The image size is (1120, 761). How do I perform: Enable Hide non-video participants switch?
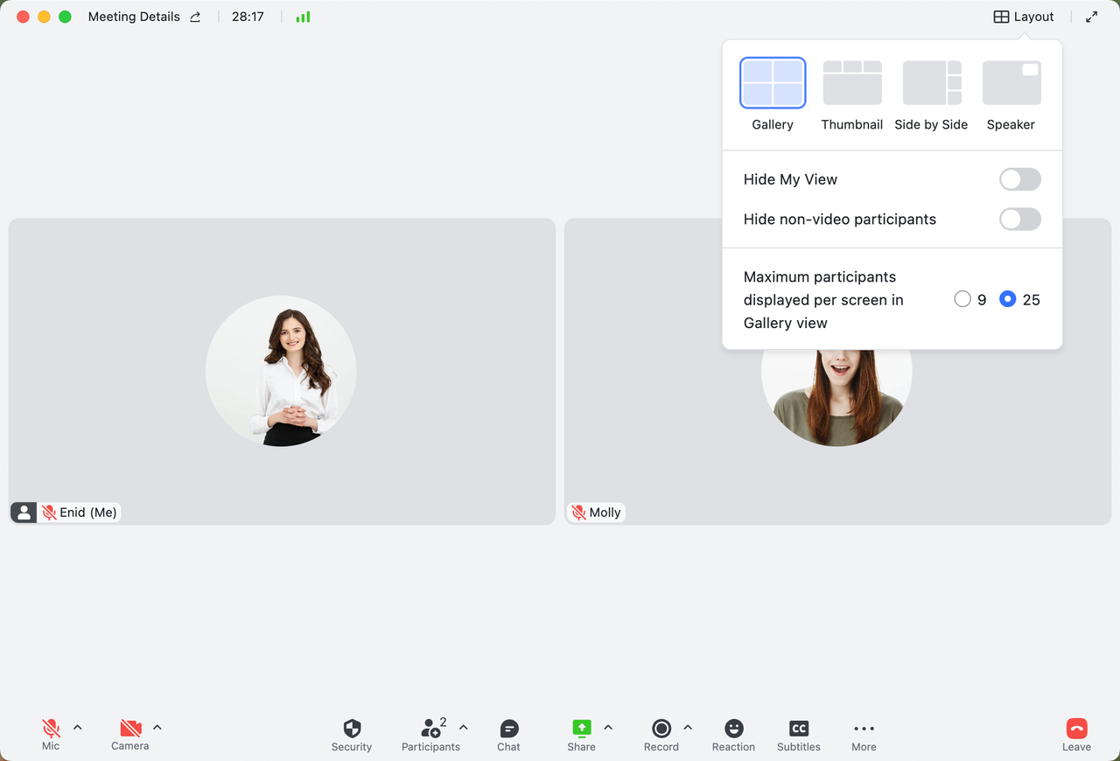[x=1019, y=220]
